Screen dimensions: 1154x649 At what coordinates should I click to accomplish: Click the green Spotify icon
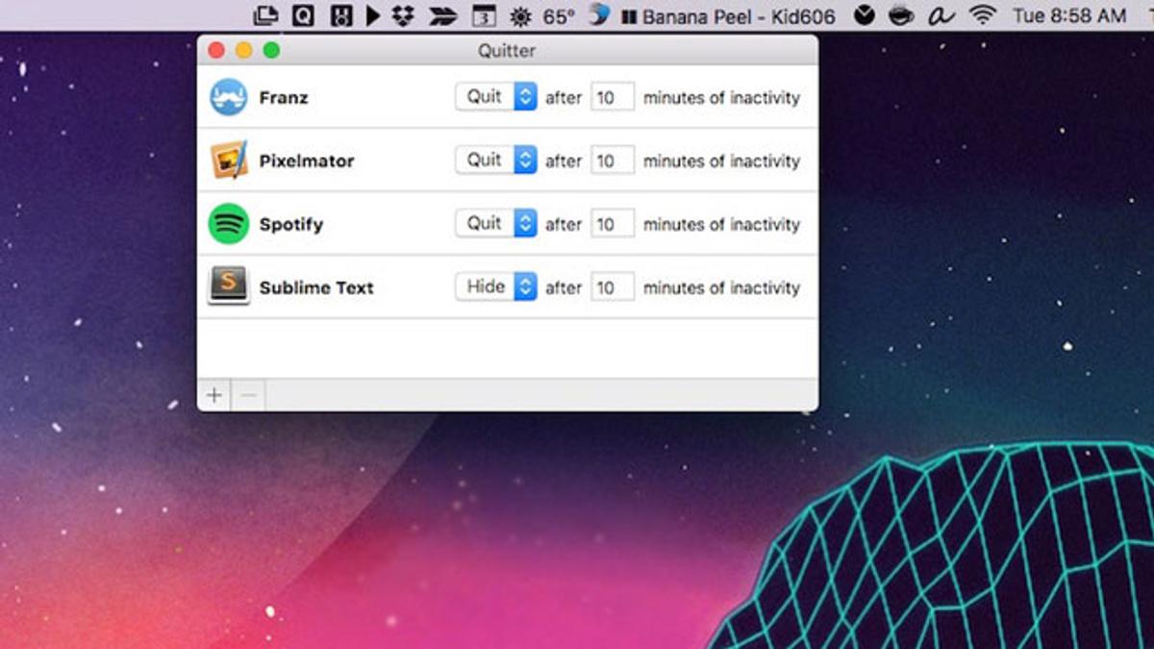click(x=229, y=224)
